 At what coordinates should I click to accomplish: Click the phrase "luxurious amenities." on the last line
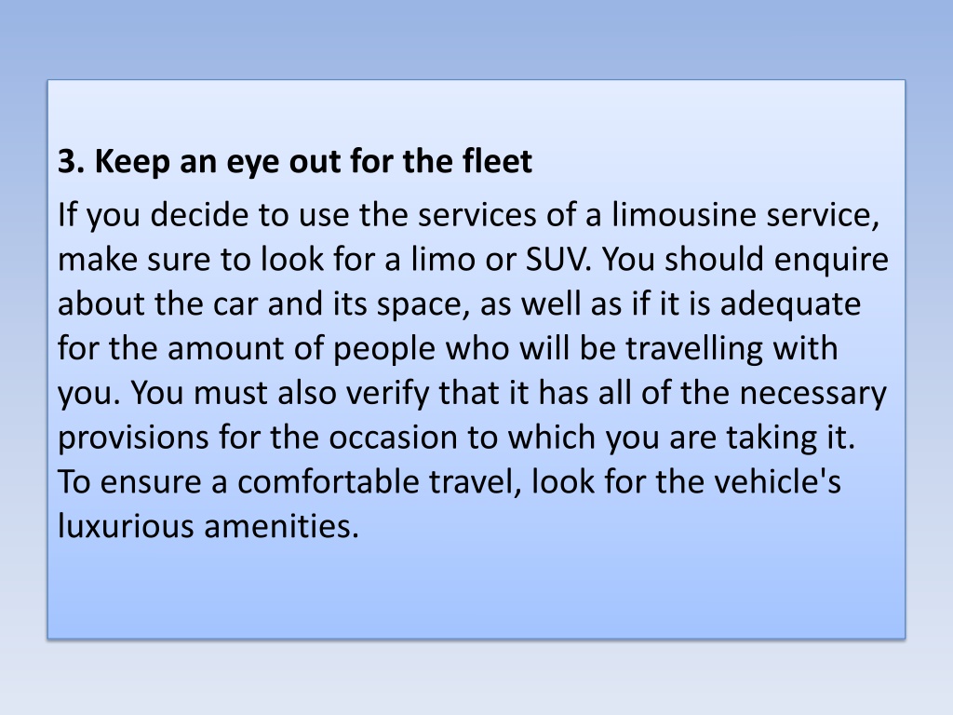pyautogui.click(x=208, y=527)
